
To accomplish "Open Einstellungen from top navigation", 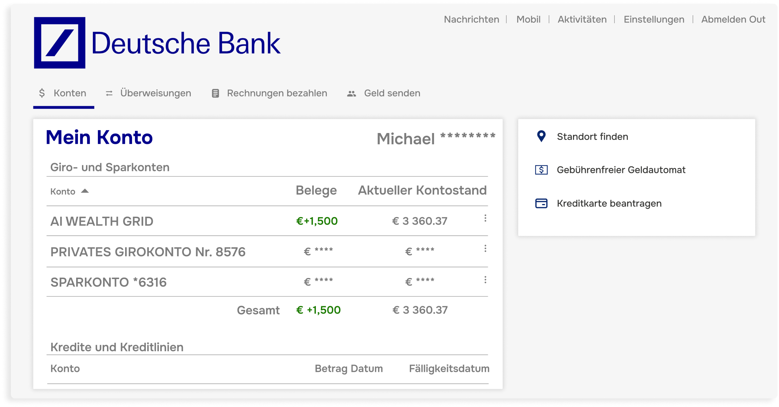I will click(x=654, y=19).
